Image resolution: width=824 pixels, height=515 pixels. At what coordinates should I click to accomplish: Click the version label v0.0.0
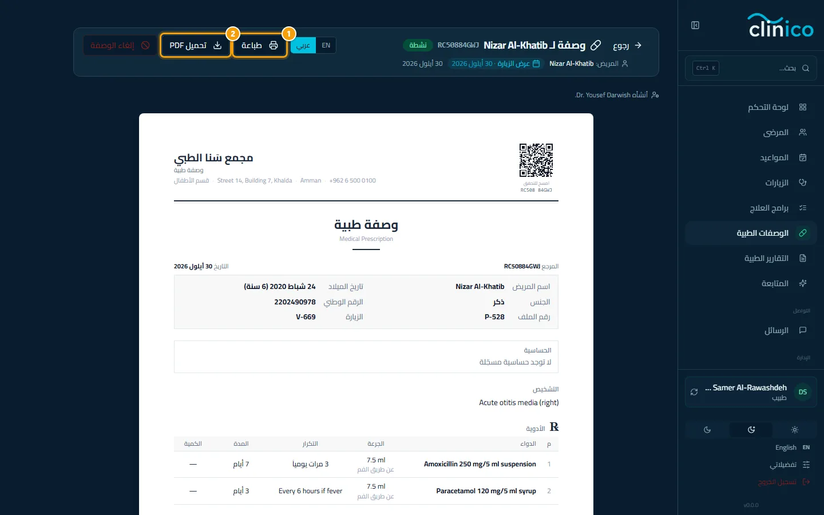coord(751,505)
